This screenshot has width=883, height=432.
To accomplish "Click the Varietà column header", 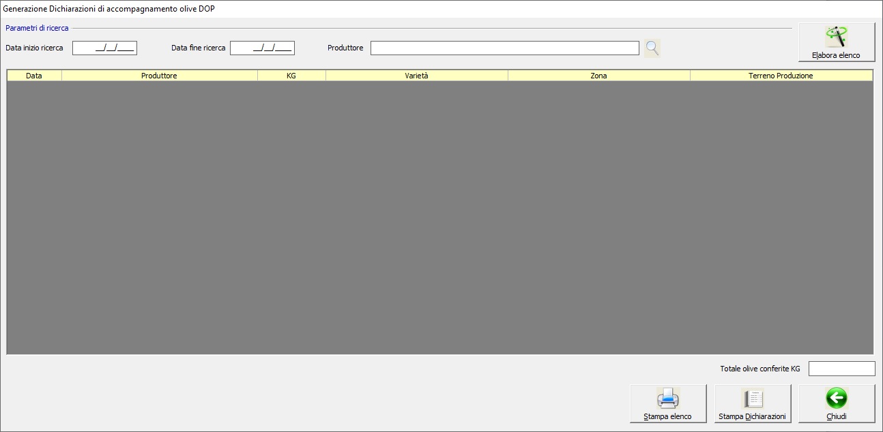I will tap(416, 76).
